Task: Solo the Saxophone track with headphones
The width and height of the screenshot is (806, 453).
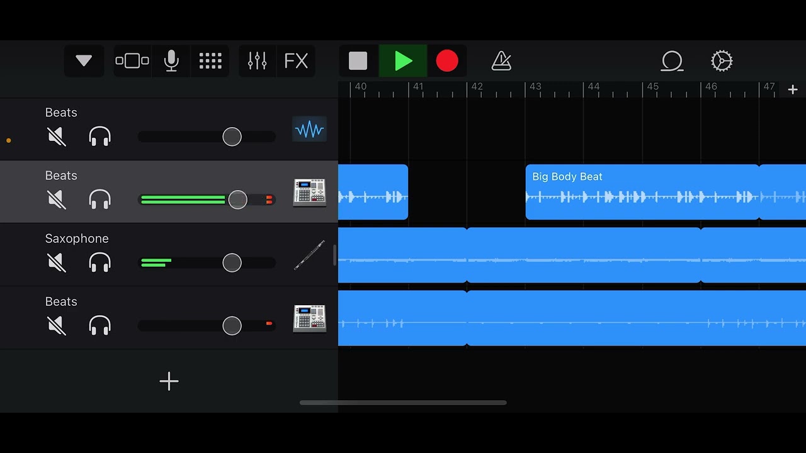Action: pyautogui.click(x=100, y=262)
